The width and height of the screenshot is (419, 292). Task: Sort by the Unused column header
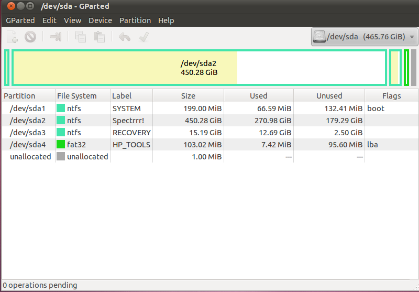point(329,96)
